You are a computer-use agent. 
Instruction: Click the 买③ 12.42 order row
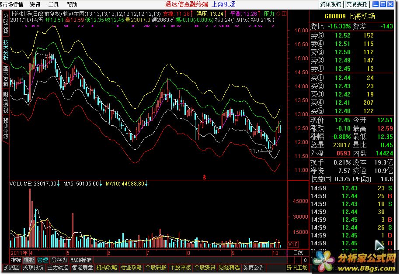click(x=351, y=94)
